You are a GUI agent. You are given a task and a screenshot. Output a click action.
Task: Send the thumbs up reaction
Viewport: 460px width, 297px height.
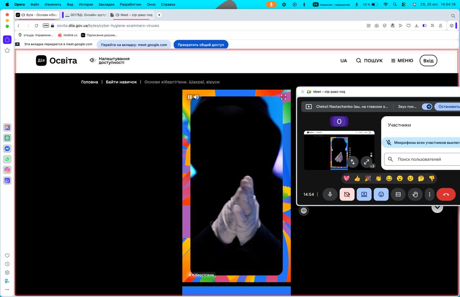(x=357, y=178)
